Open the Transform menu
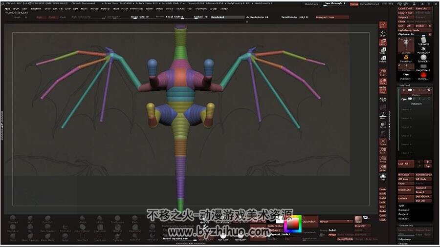This screenshot has width=440, height=247. pos(201,9)
